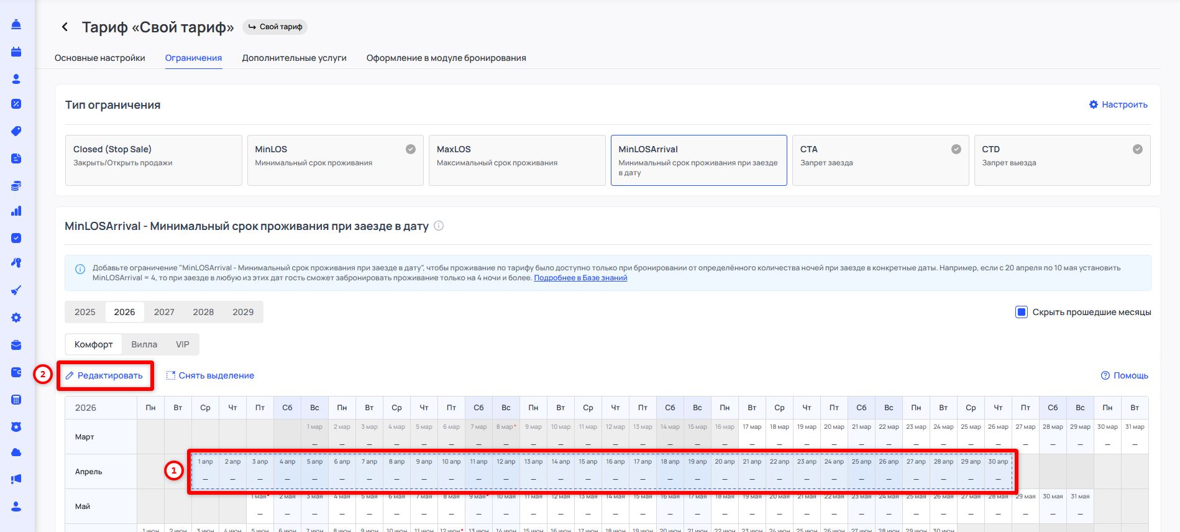Viewport: 1180px width, 532px height.
Task: Select the CTA restriction type card
Action: [x=880, y=160]
